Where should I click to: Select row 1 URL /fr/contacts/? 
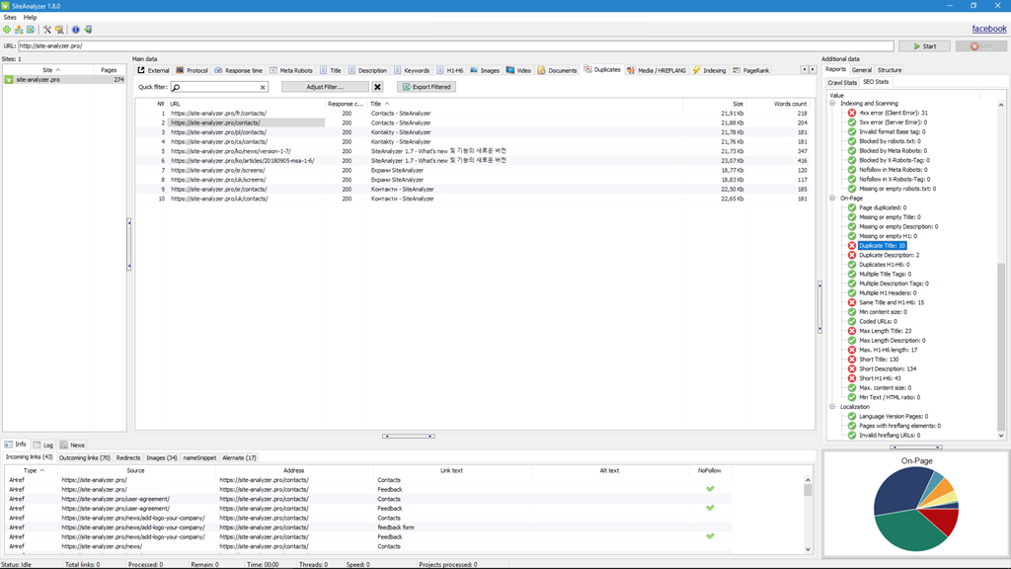pos(218,114)
